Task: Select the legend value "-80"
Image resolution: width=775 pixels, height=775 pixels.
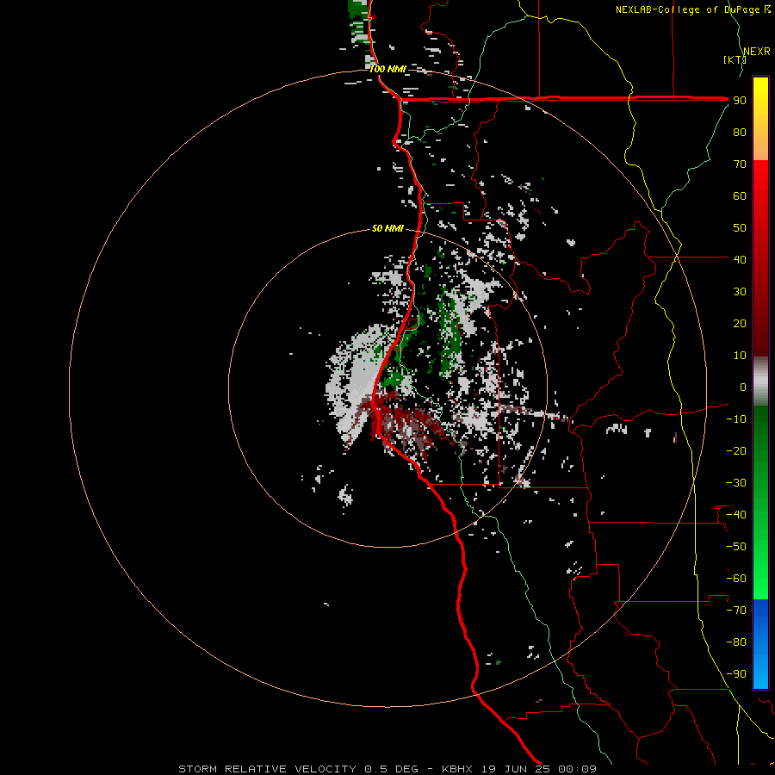Action: (736, 642)
